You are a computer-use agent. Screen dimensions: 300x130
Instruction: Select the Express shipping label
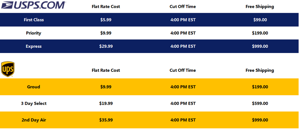click(x=34, y=46)
